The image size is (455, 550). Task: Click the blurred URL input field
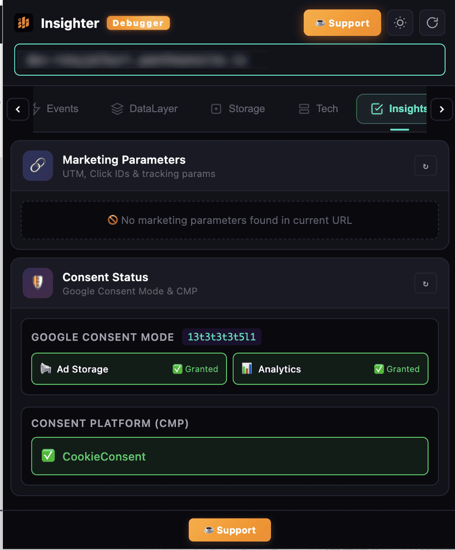pyautogui.click(x=230, y=59)
